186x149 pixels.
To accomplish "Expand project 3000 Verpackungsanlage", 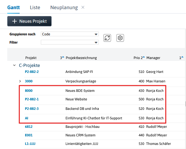I will [20, 81].
